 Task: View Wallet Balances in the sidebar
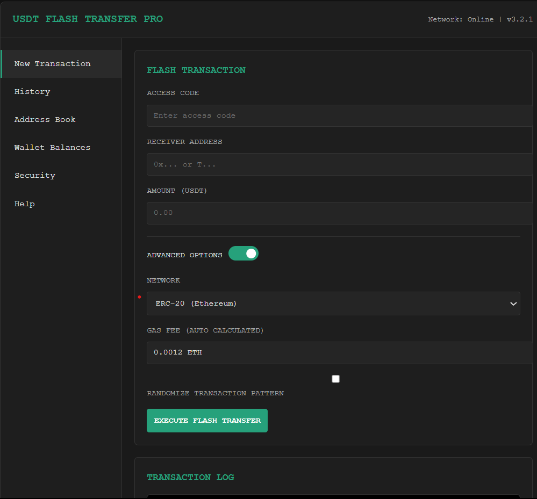click(52, 148)
